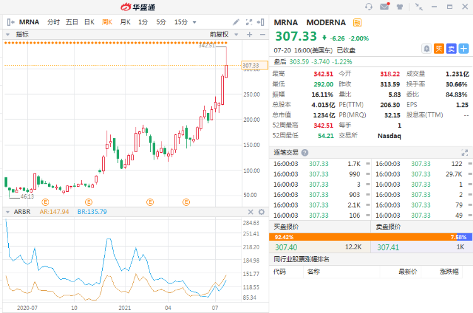The image size is (473, 313).
Task: Open tick-by-tick trades help icon
Action: click(x=305, y=153)
